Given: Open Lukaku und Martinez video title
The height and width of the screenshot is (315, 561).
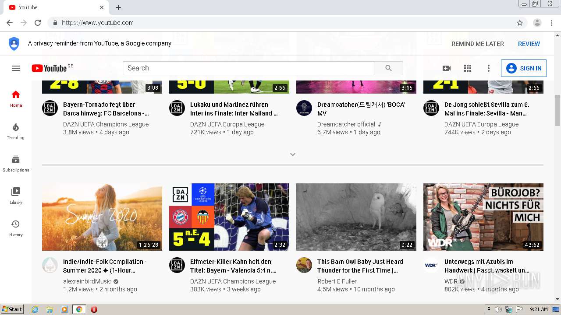Looking at the screenshot, I should tap(234, 109).
